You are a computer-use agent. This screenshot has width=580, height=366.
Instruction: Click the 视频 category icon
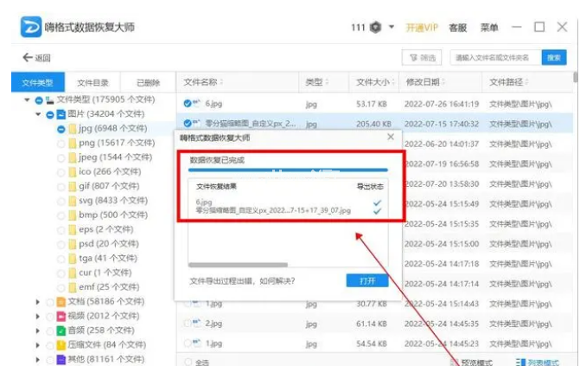coord(61,316)
